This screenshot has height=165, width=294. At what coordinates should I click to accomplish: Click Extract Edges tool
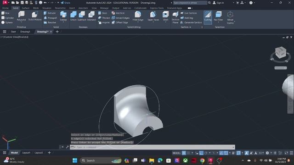[x=120, y=18]
